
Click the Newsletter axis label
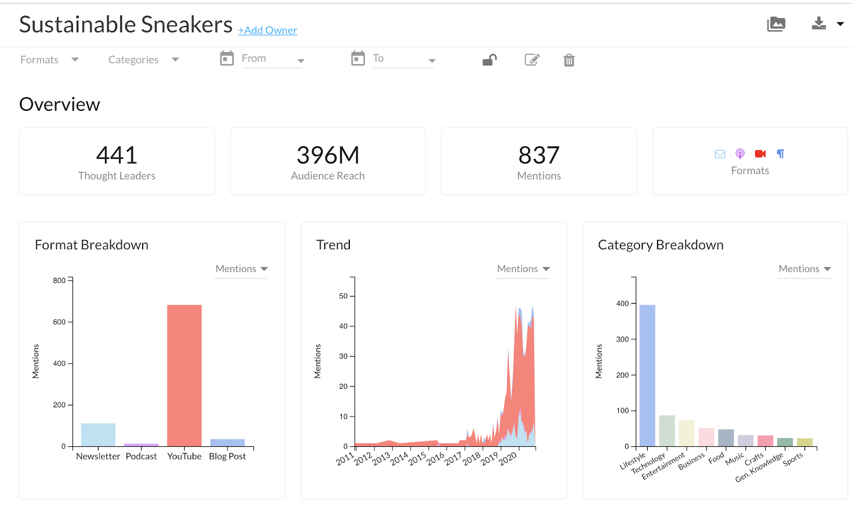98,456
